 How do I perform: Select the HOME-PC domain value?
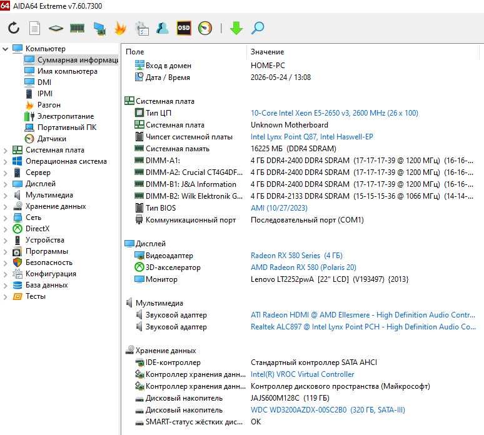coord(268,66)
